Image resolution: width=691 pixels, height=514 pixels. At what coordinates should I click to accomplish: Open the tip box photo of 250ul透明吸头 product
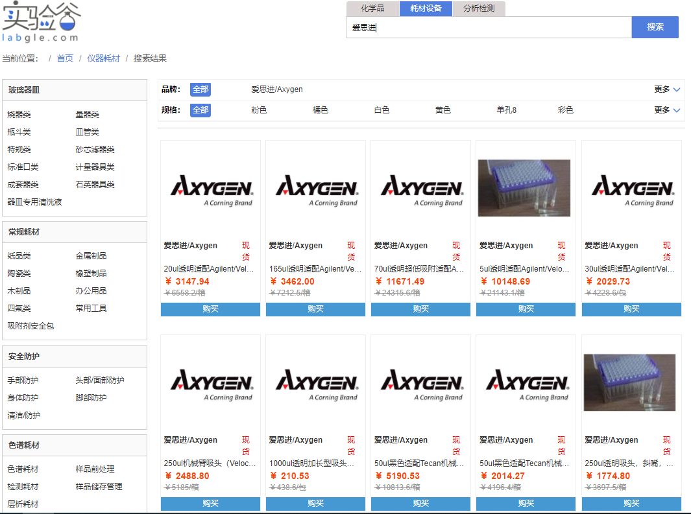point(629,382)
